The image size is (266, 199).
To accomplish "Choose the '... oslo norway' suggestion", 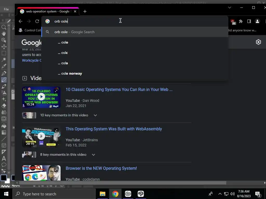I will pos(135,73).
